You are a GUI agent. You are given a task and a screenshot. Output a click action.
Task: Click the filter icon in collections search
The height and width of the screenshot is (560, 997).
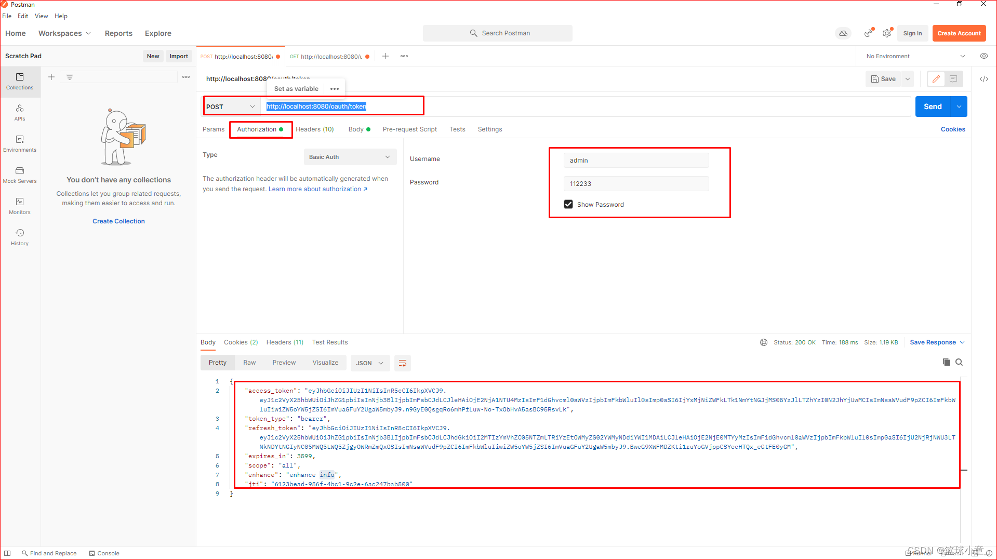click(70, 77)
